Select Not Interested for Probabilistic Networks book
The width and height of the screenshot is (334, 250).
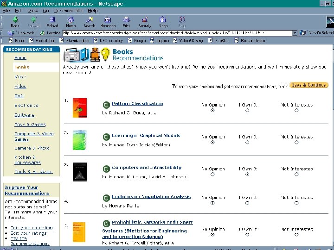click(296, 235)
